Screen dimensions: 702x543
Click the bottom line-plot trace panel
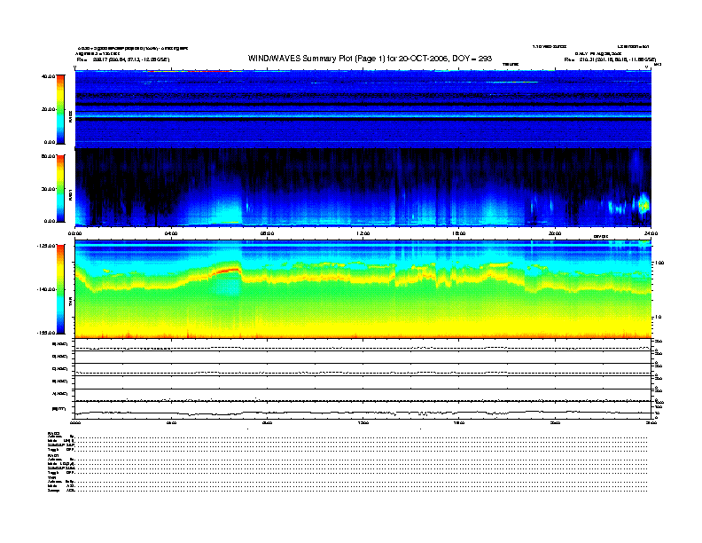point(363,410)
